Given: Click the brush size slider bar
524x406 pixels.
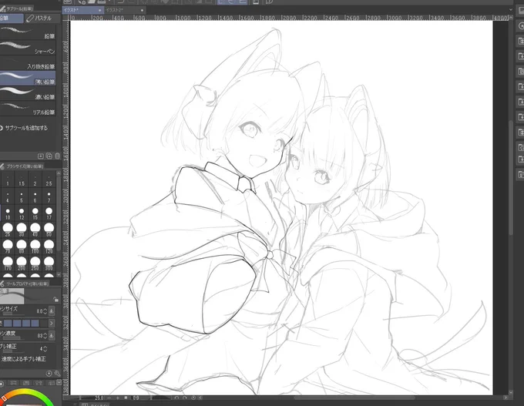Looking at the screenshot, I should [13, 314].
